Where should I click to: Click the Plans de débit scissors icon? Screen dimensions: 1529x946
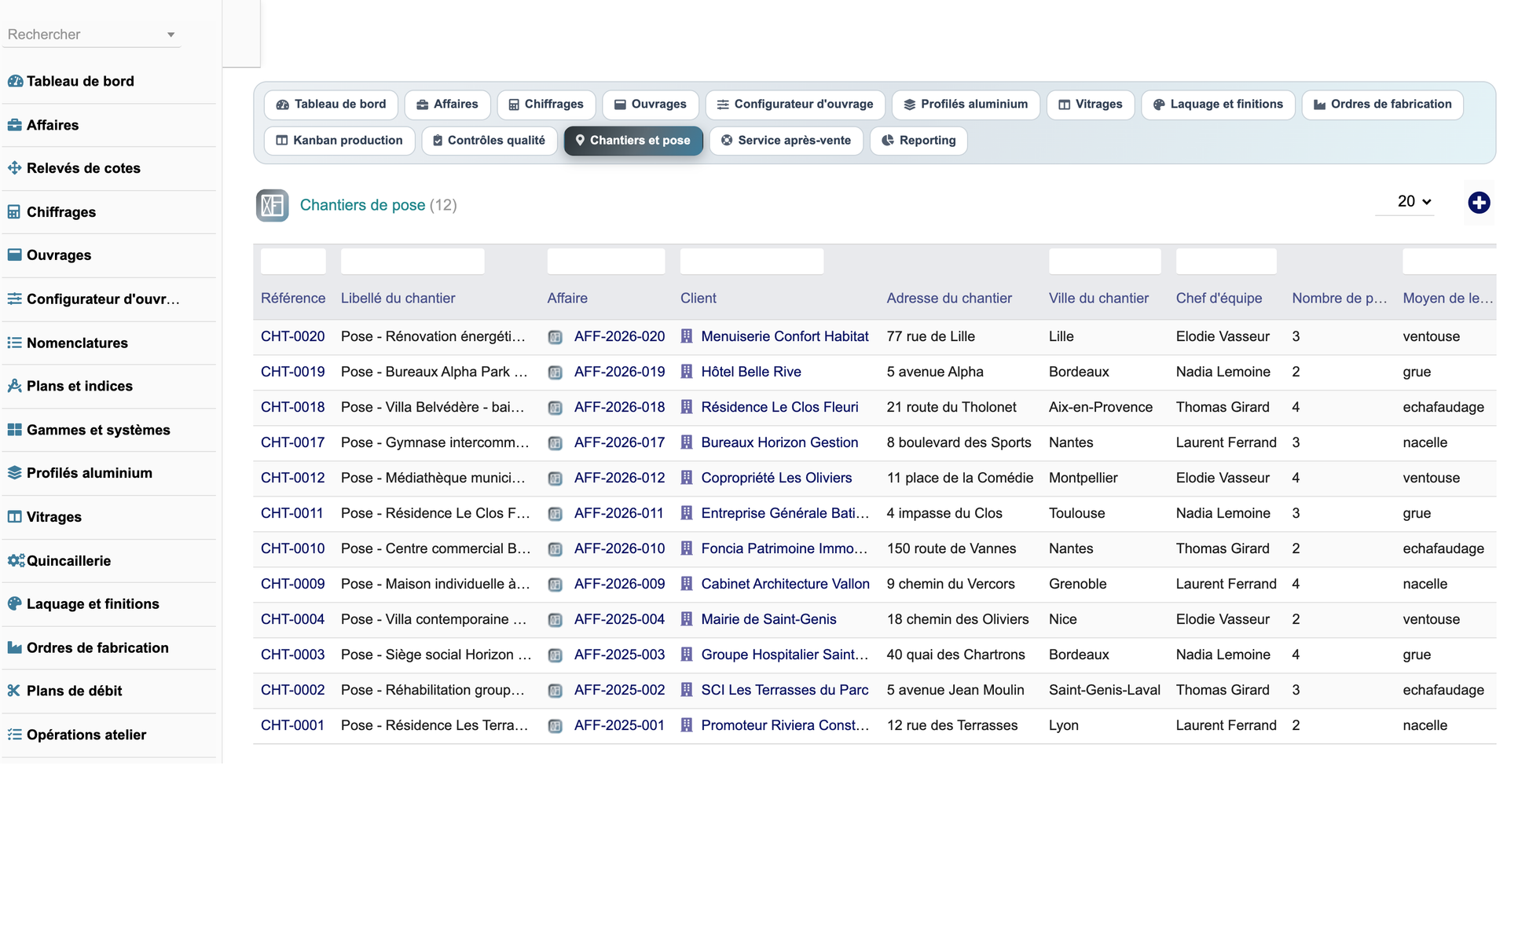tap(14, 691)
